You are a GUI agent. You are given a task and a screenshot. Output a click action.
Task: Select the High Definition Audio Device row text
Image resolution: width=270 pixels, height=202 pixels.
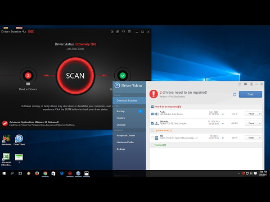(171, 114)
